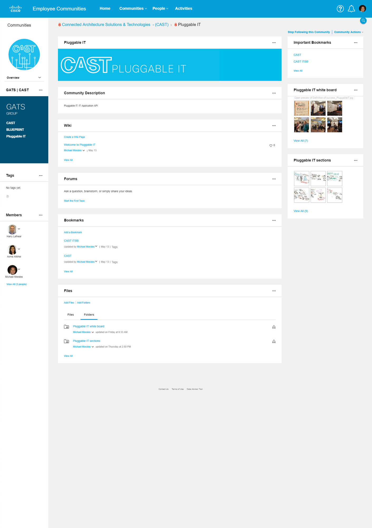The height and width of the screenshot is (528, 372).
Task: Like the Welcome to Pluggable IT wiki
Action: tap(271, 146)
